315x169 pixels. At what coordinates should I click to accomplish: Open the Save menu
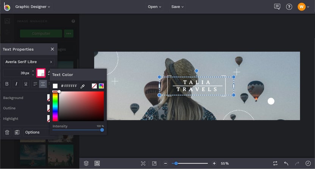click(x=177, y=7)
